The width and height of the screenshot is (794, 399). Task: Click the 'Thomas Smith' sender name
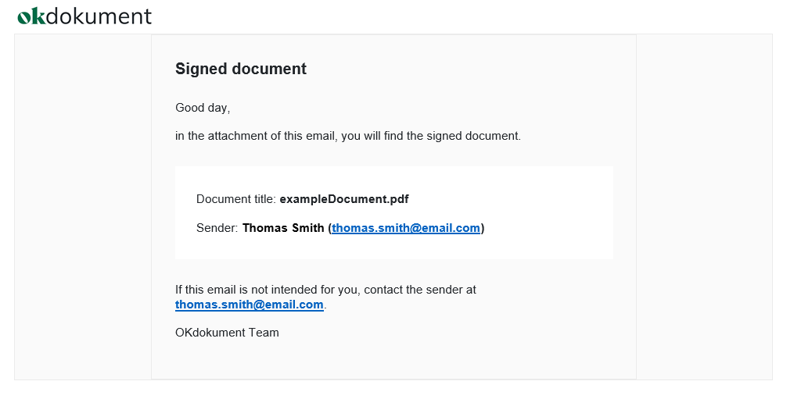point(283,228)
